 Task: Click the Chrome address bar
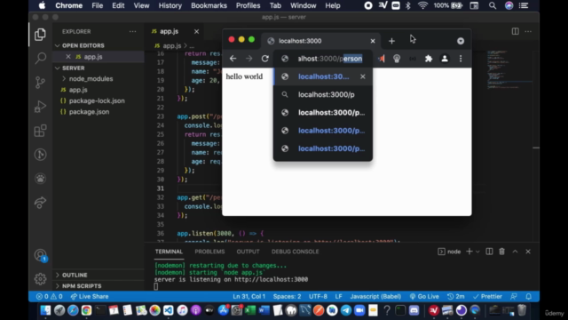click(x=323, y=59)
